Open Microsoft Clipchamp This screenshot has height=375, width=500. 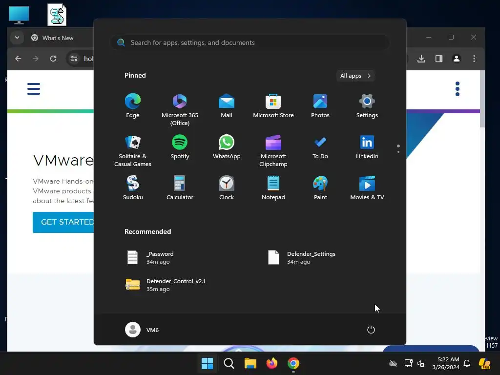273,150
